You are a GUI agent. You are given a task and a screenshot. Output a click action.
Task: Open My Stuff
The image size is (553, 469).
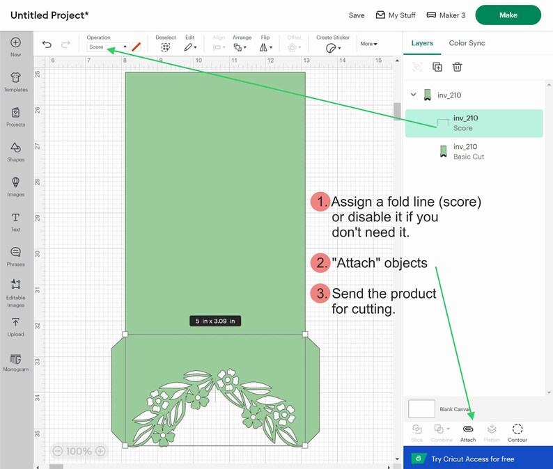coord(396,15)
